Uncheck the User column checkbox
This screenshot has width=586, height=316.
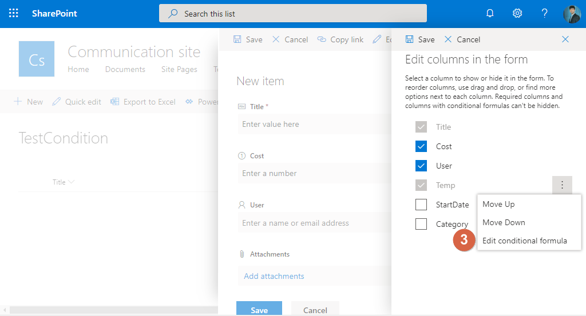(421, 166)
